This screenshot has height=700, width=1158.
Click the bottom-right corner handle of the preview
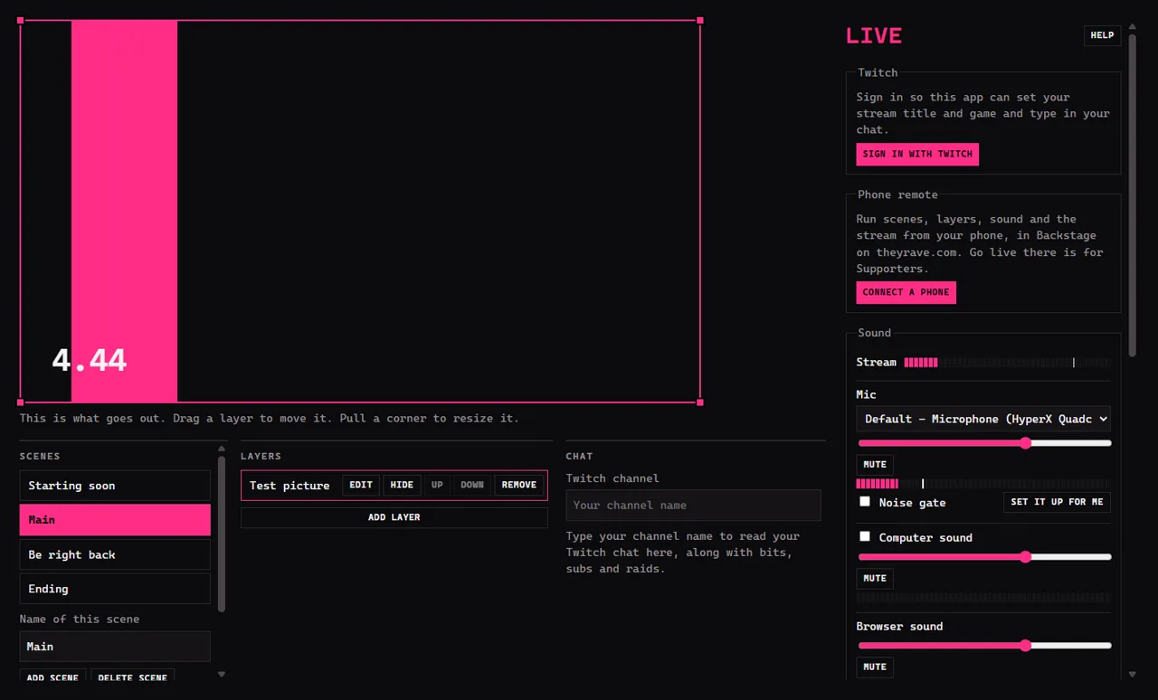[700, 402]
